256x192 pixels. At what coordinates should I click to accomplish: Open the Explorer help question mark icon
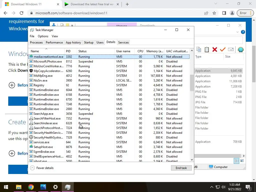243,32
